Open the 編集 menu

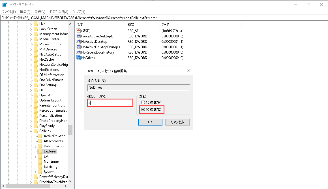click(25, 12)
